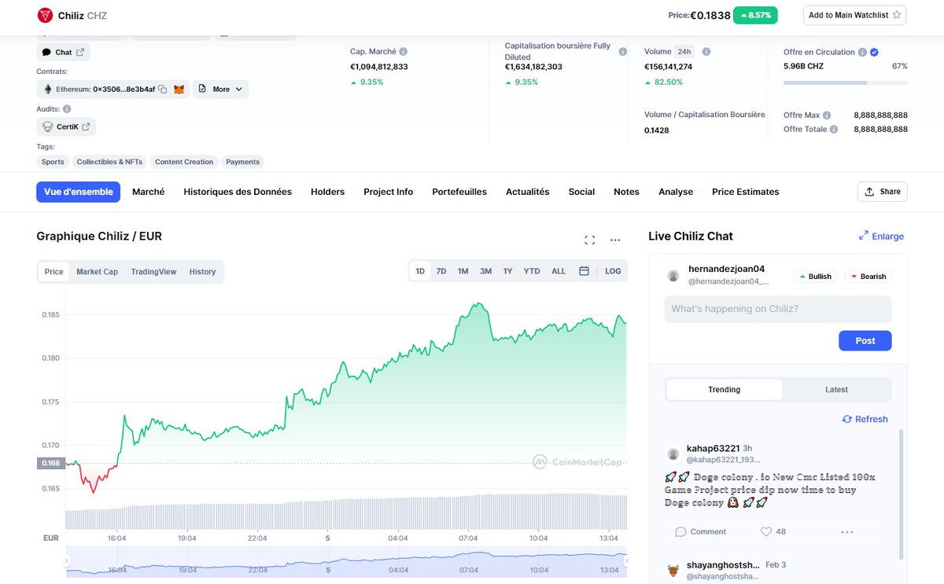Click hernandezjoan04's profile avatar
The height and width of the screenshot is (584, 944).
(673, 276)
